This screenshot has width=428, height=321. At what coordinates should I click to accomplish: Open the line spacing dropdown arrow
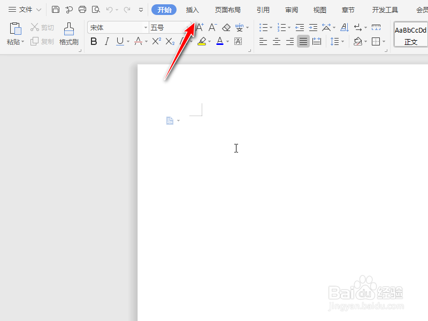pyautogui.click(x=342, y=42)
